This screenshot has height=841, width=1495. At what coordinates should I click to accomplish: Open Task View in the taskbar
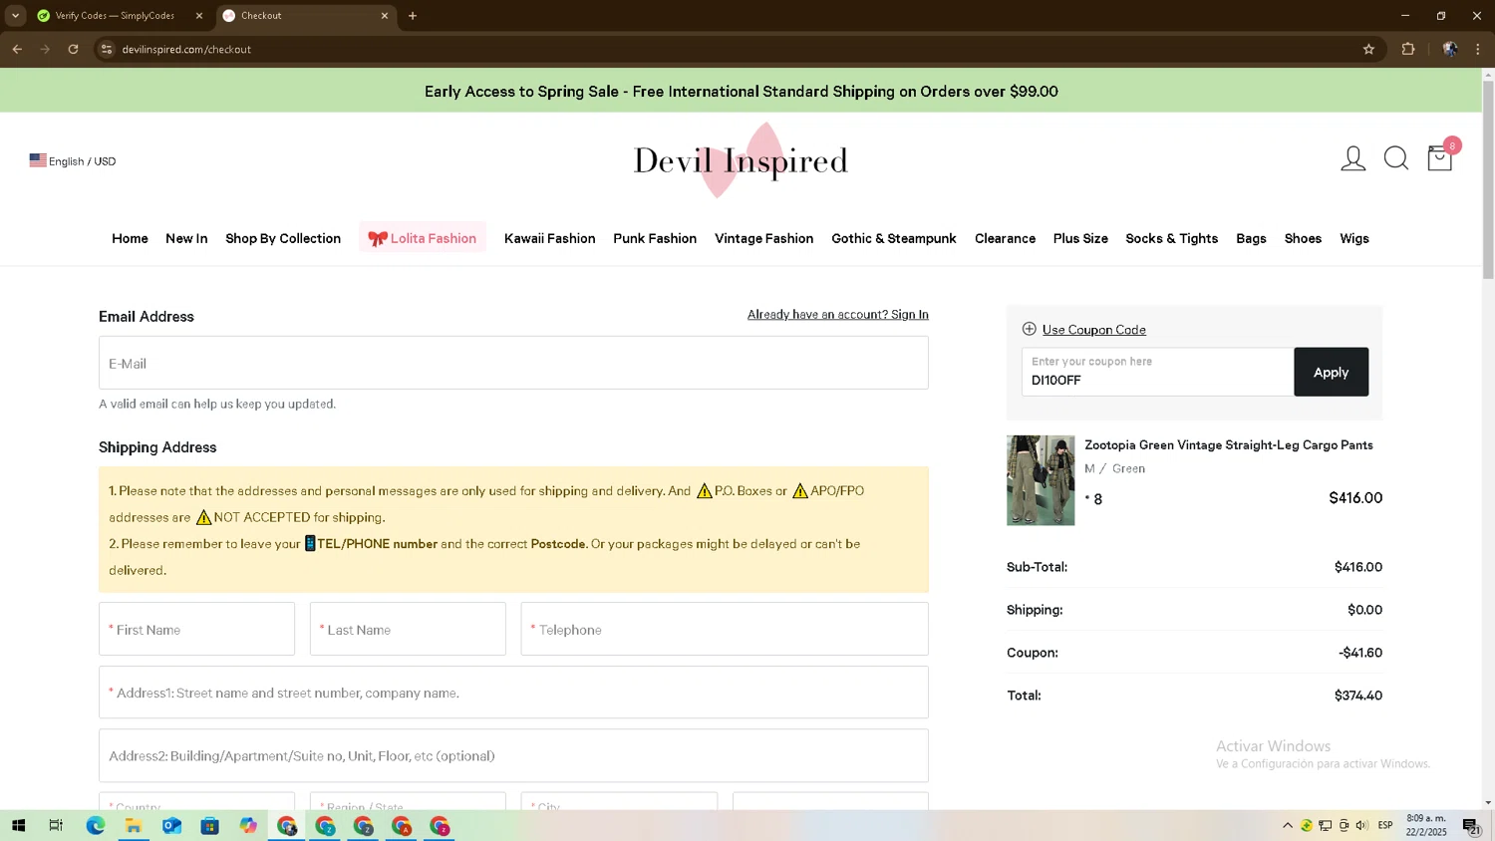click(56, 826)
